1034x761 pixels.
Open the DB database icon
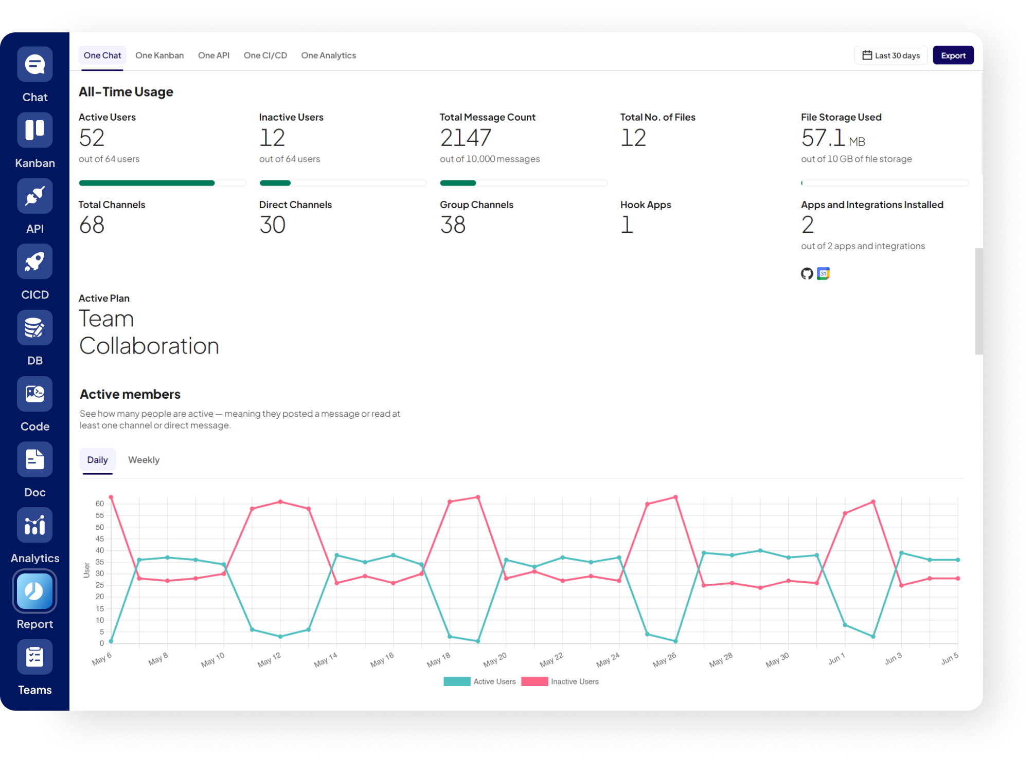[x=34, y=328]
